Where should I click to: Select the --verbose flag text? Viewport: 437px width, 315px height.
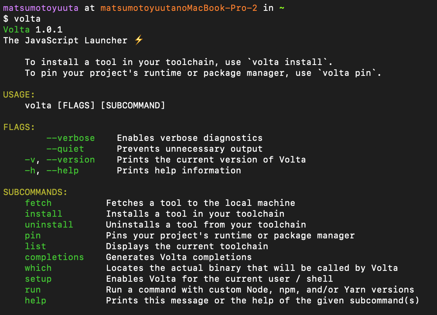click(x=70, y=138)
